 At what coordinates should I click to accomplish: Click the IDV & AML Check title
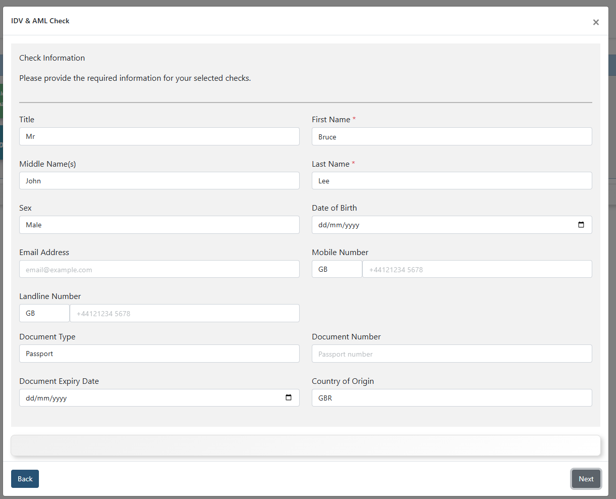point(40,21)
